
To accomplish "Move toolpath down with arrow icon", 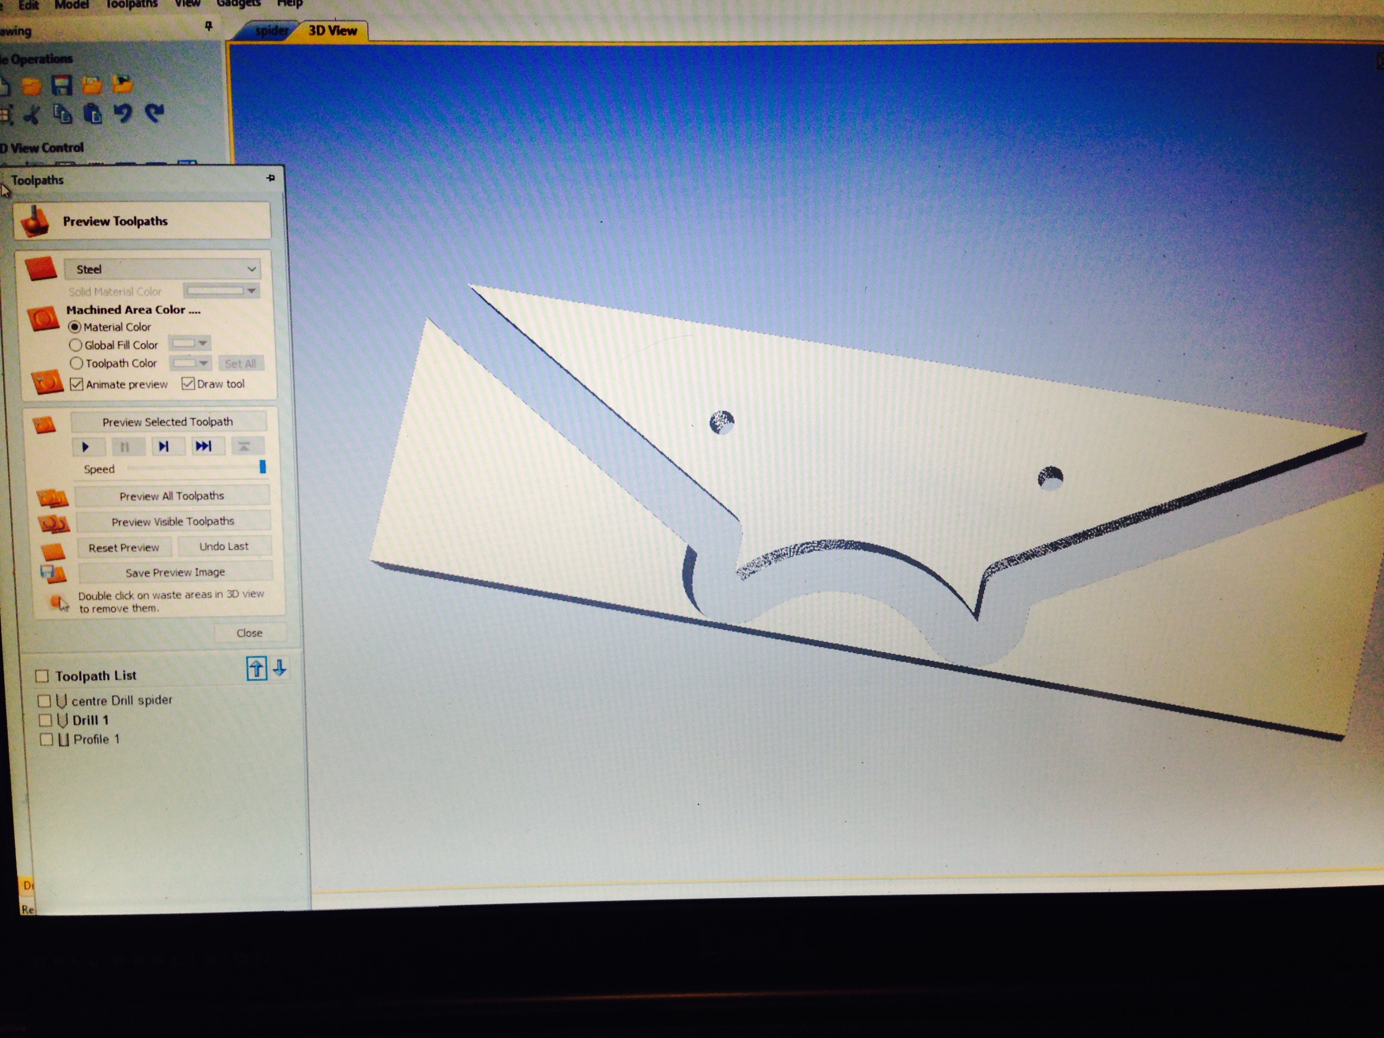I will click(x=280, y=668).
